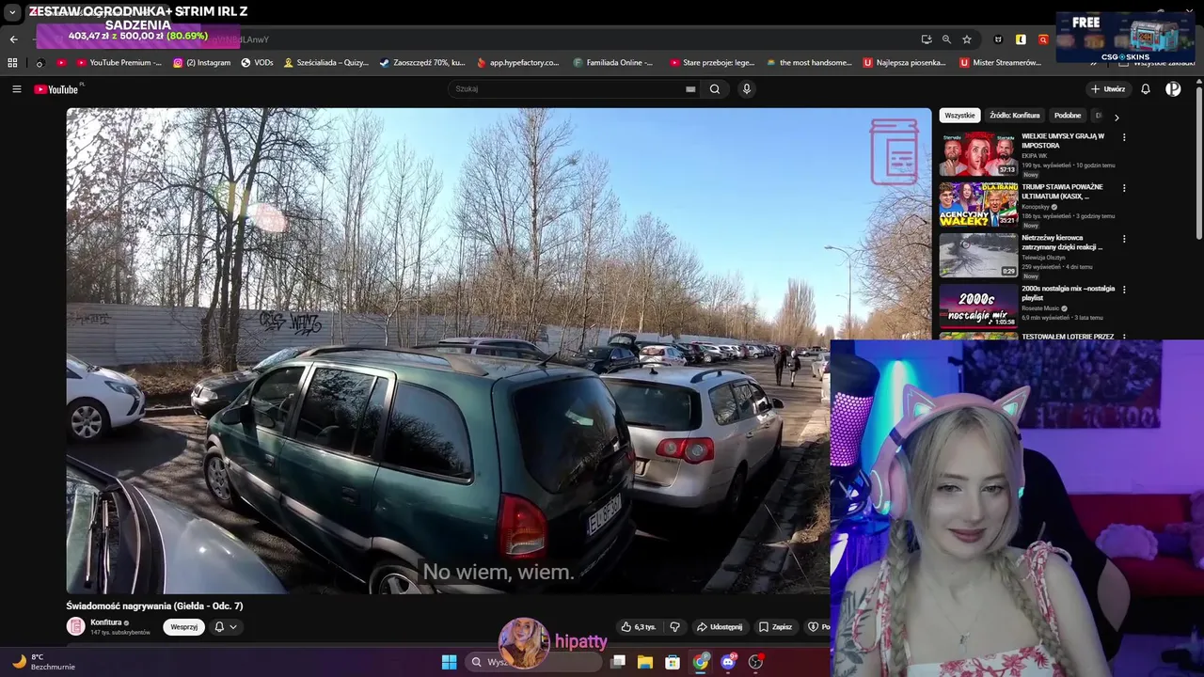Open the browser tab search dropdown arrow
Screen dimensions: 1204x677
point(12,13)
